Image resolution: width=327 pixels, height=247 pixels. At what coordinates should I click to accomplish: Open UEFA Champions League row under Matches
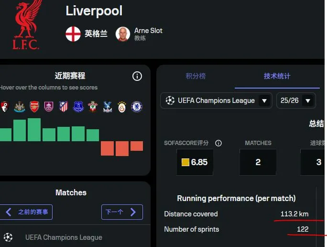pos(64,237)
